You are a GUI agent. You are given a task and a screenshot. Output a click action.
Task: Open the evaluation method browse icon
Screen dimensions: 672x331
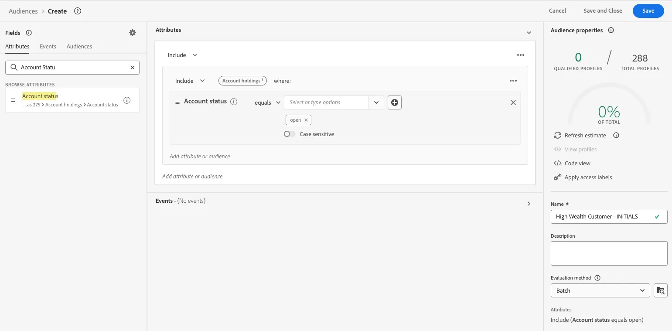661,290
